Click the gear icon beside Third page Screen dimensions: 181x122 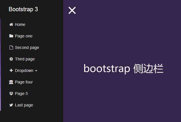(x=11, y=59)
